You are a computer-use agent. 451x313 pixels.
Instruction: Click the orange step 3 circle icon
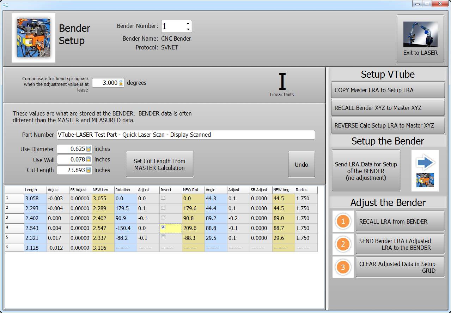click(343, 267)
